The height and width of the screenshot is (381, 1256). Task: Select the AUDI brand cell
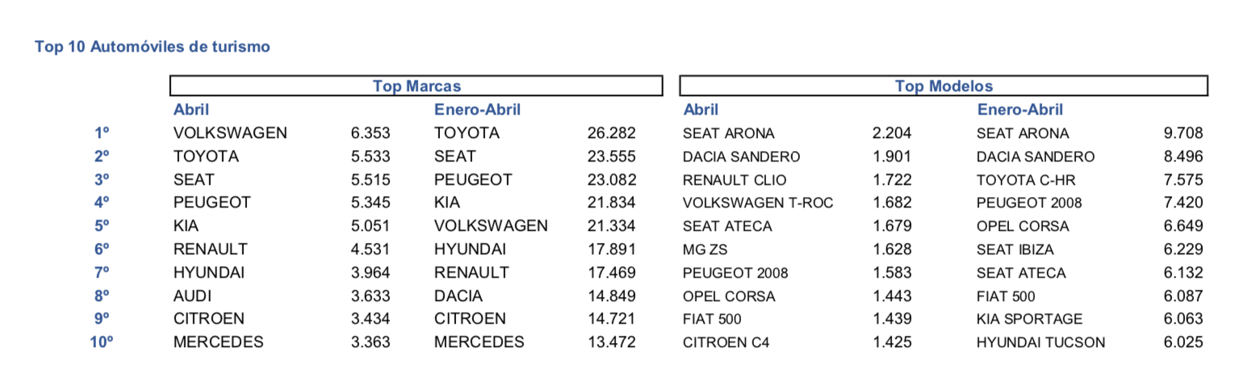[192, 296]
